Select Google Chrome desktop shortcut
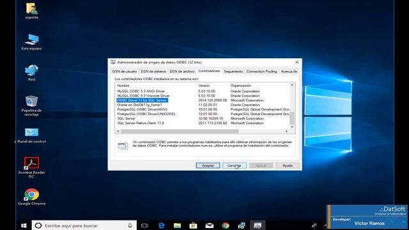 coord(31,197)
